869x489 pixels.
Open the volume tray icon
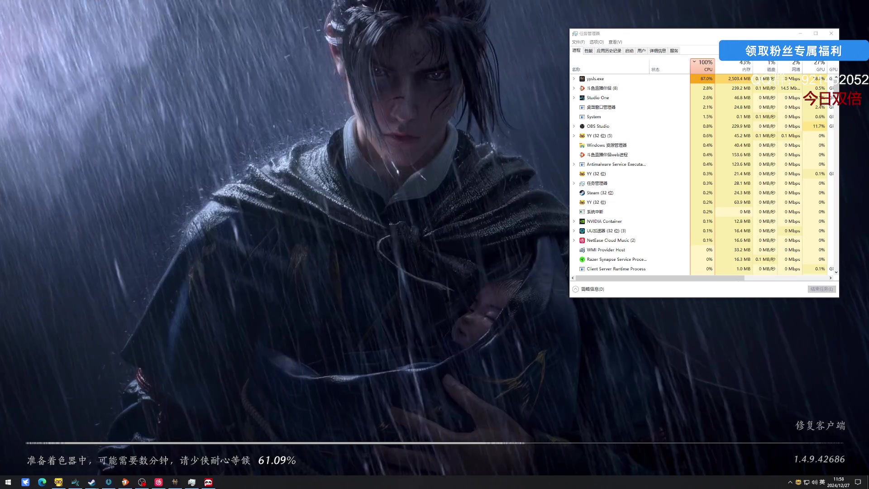click(814, 482)
